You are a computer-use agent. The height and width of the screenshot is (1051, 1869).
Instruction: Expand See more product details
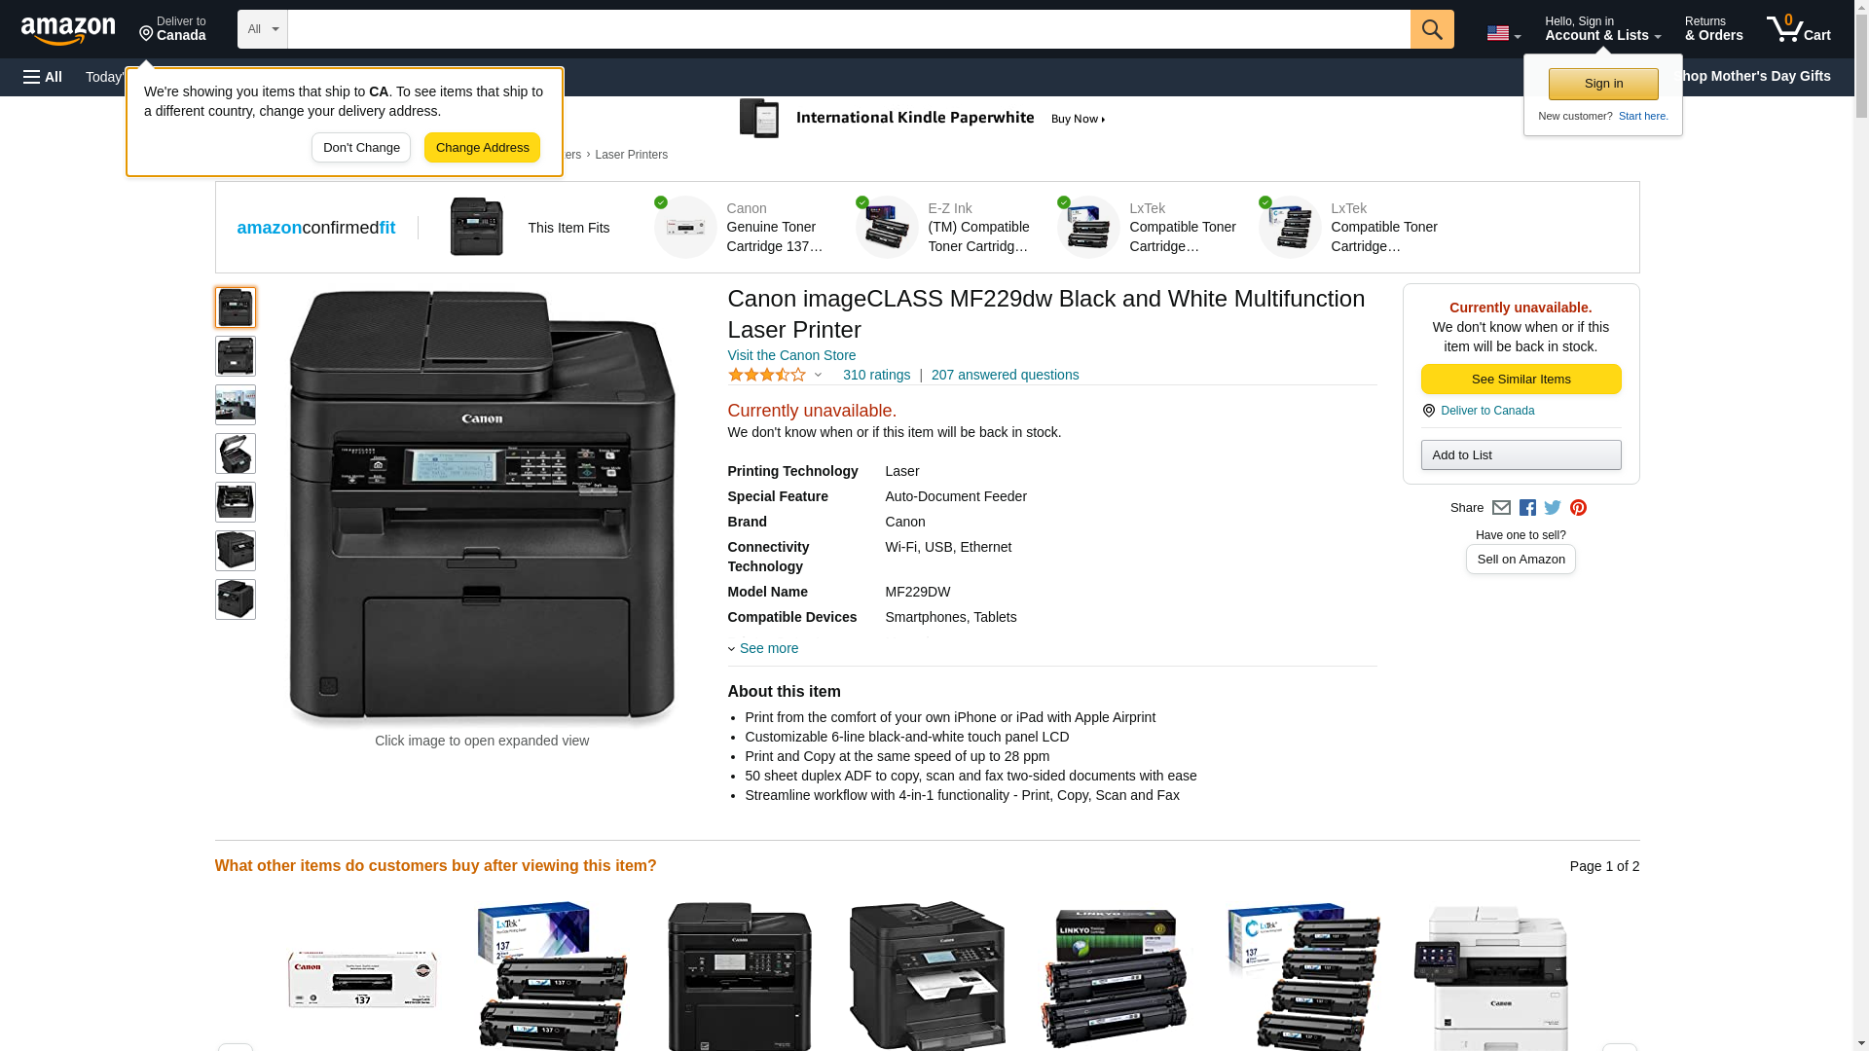tap(767, 648)
